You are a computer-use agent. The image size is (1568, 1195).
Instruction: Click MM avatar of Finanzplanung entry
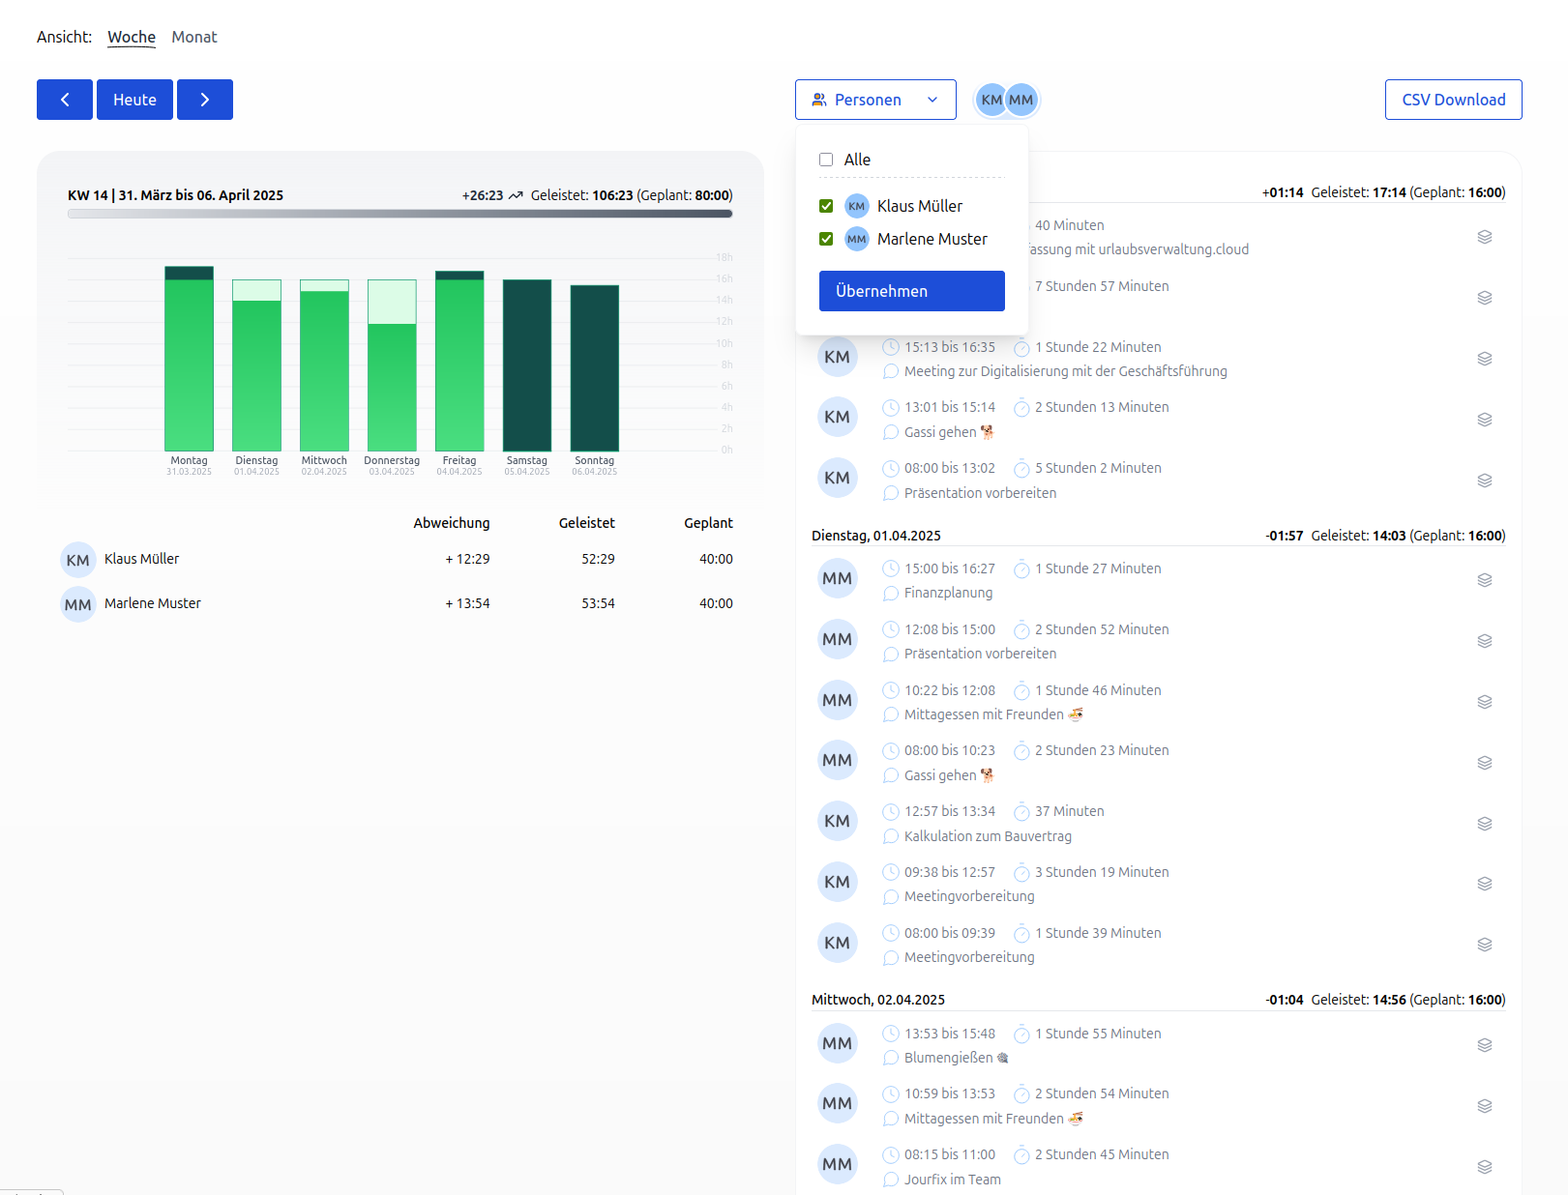coord(838,578)
